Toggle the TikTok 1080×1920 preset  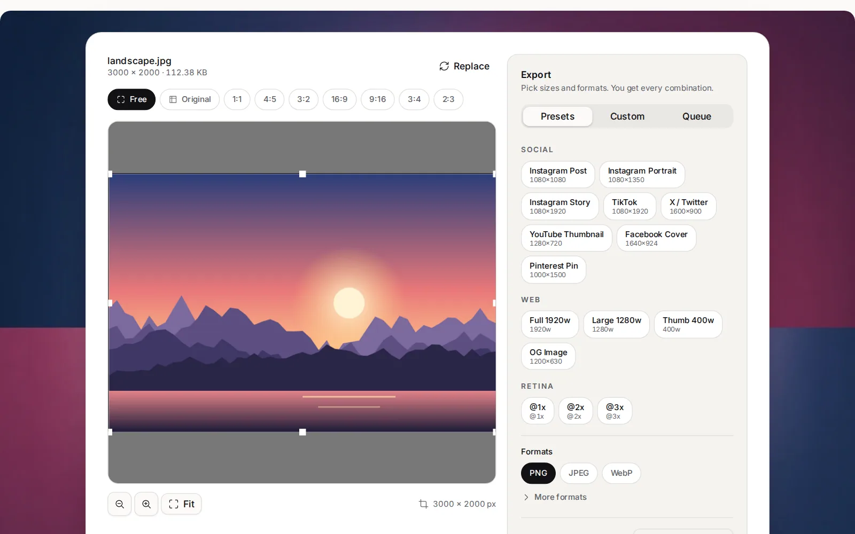(x=630, y=206)
